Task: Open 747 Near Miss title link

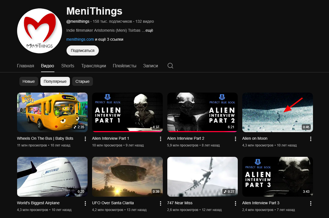Action: click(180, 203)
